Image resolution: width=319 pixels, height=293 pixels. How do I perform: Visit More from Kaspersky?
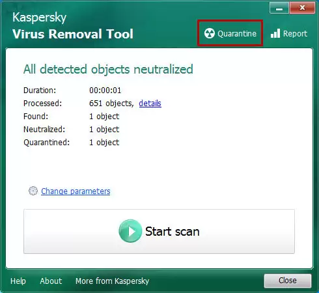[x=112, y=281]
